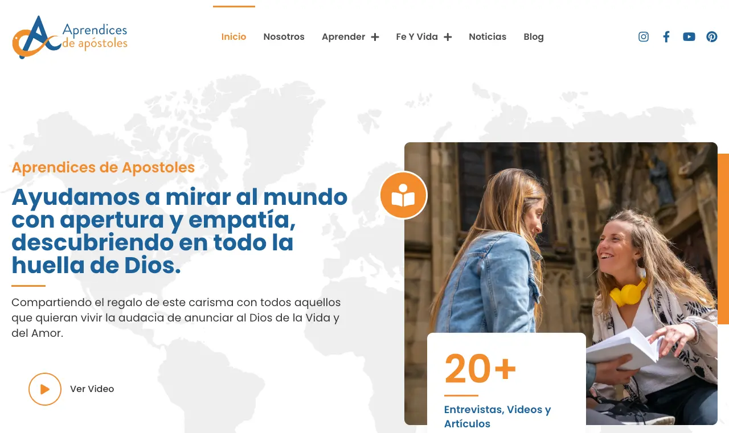Viewport: 729px width, 433px height.
Task: Click the Entrevistas, Videos y Artículos label
Action: pyautogui.click(x=497, y=416)
